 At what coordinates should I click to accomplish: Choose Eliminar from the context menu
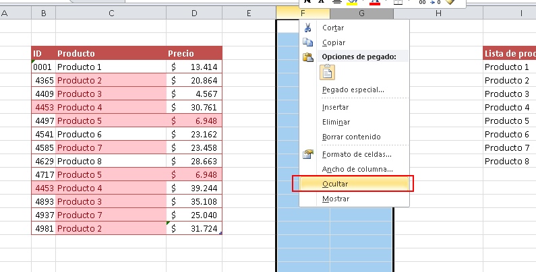336,122
